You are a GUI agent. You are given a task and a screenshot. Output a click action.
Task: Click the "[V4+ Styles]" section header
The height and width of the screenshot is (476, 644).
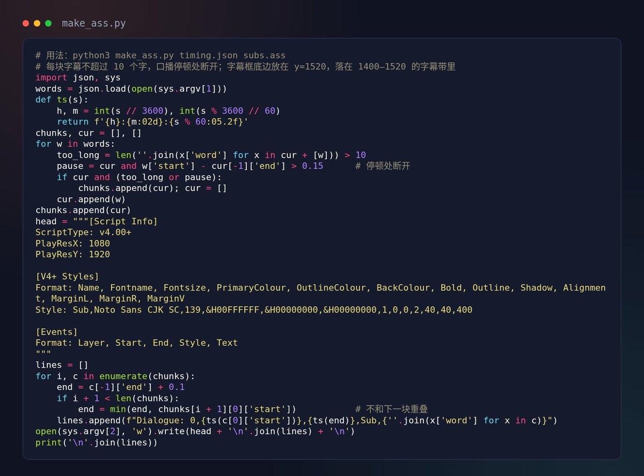pos(67,277)
